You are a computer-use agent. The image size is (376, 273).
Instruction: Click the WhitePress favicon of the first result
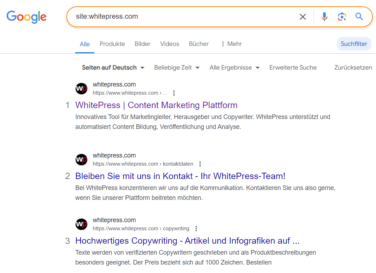(x=82, y=89)
